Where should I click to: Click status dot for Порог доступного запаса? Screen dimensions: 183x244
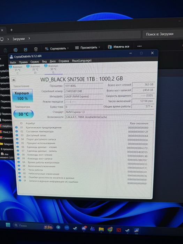[17, 139]
